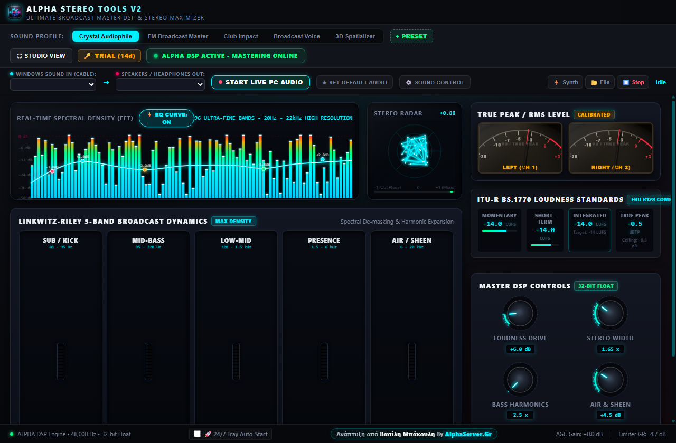676x443 pixels.
Task: Add a new preset with + PRESET
Action: click(411, 36)
